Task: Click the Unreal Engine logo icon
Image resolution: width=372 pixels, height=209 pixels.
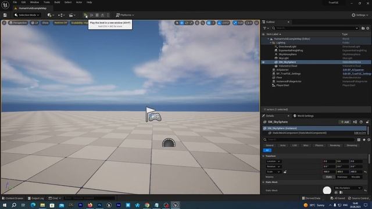Action: pyautogui.click(x=5, y=5)
